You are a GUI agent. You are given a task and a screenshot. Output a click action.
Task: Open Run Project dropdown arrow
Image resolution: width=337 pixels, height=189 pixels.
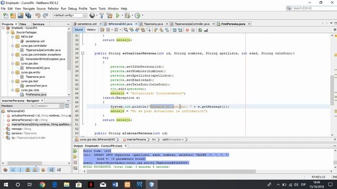(122, 15)
